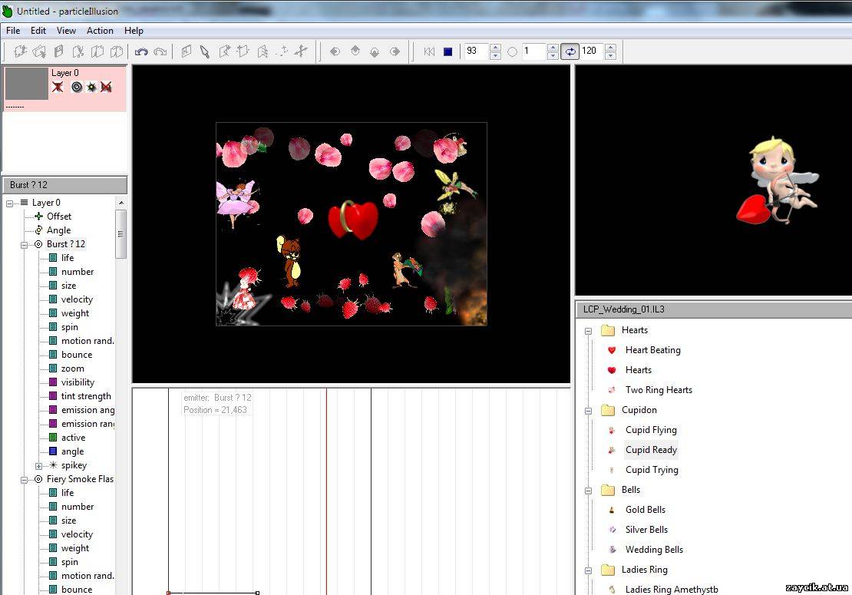Screen dimensions: 852x595
Task: Toggle the concentric circles icon on Layer 0
Action: 77,87
